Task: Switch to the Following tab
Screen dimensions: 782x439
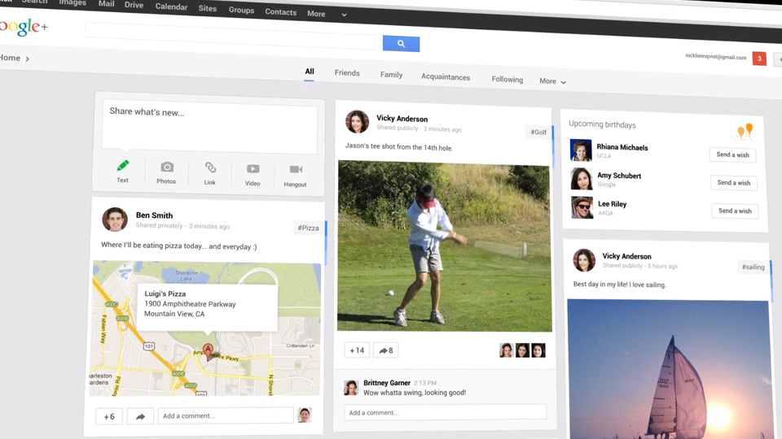Action: 507,79
